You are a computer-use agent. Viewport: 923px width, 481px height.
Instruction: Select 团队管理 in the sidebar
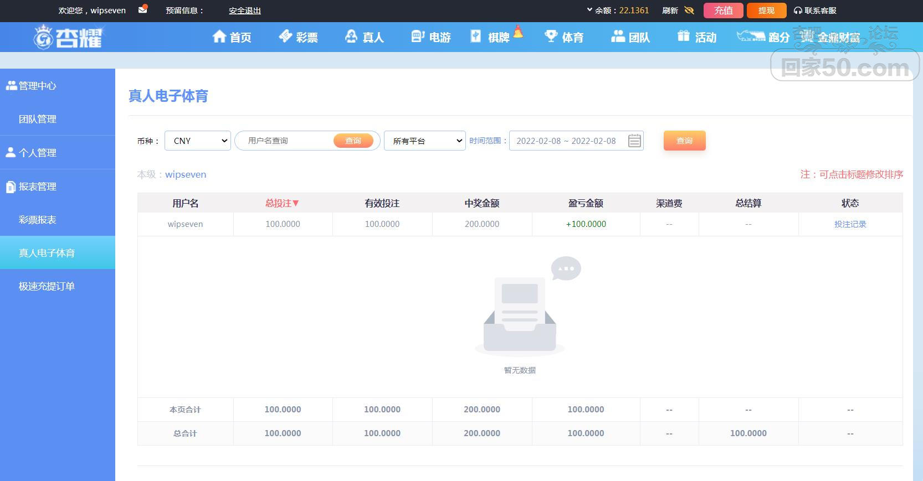(38, 119)
